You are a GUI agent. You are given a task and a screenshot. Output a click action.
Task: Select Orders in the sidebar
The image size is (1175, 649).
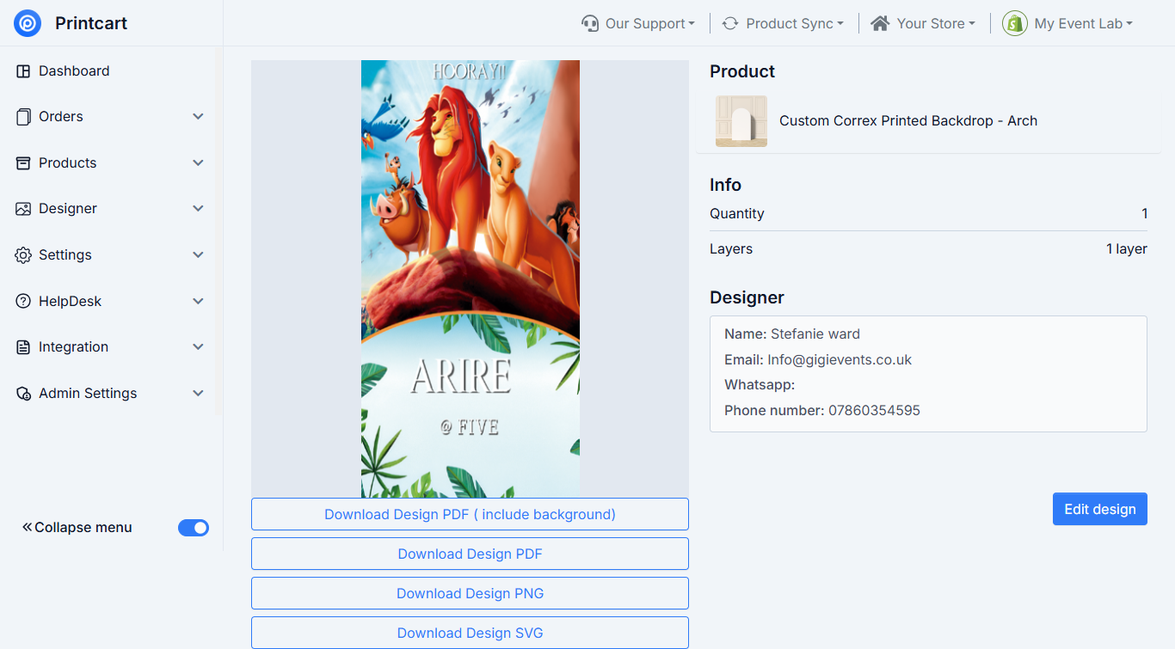tap(61, 117)
